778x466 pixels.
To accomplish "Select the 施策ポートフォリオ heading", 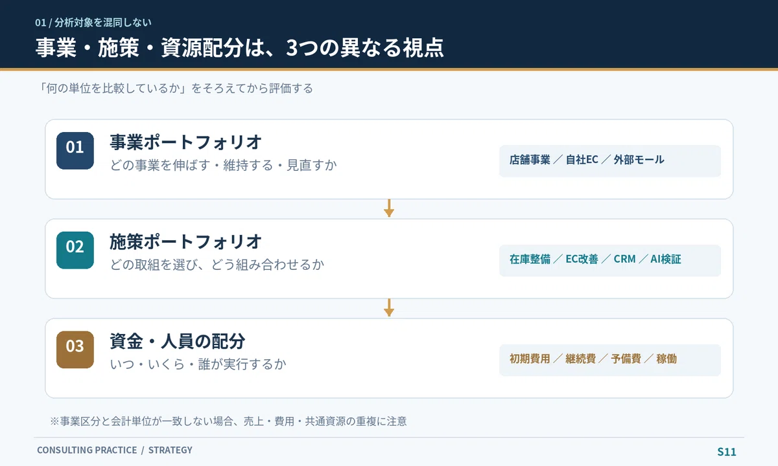I will point(186,241).
